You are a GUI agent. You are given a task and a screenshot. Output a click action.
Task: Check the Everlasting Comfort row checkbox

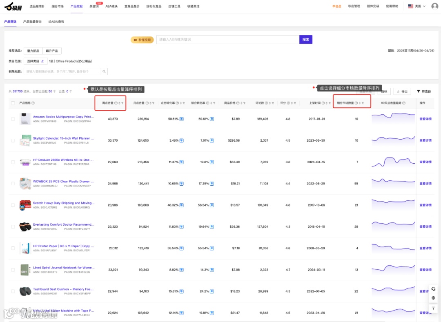13,227
